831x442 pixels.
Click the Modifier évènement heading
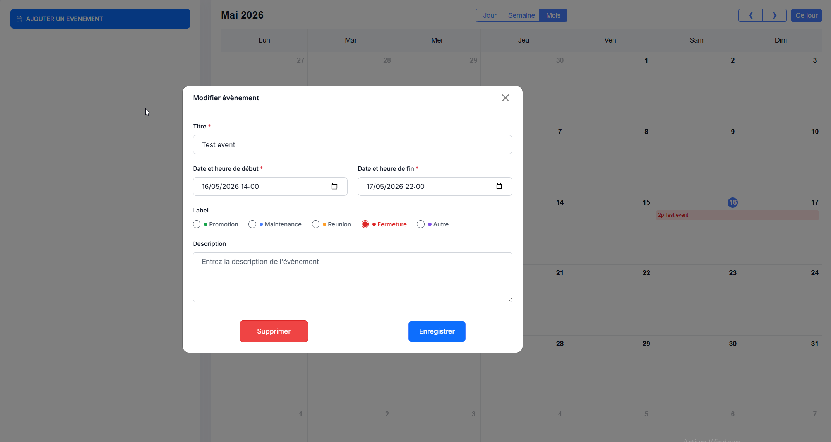coord(226,98)
